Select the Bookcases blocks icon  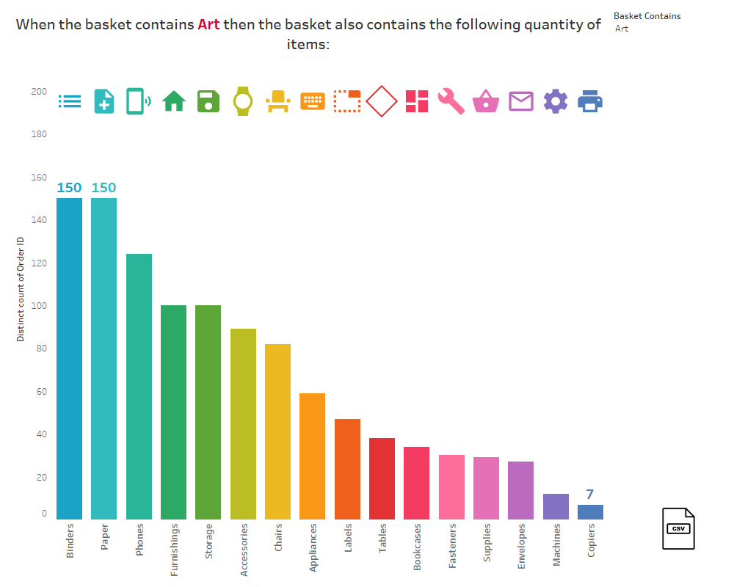pyautogui.click(x=416, y=101)
